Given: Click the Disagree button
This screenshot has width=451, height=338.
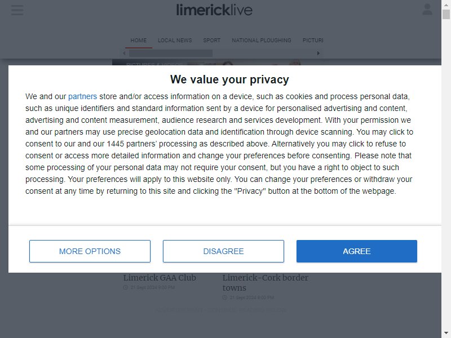Looking at the screenshot, I should (223, 251).
